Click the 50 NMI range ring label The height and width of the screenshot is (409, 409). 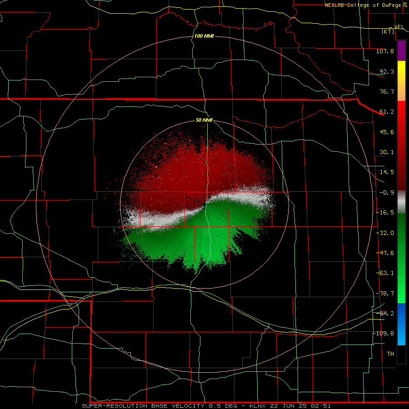(x=204, y=120)
